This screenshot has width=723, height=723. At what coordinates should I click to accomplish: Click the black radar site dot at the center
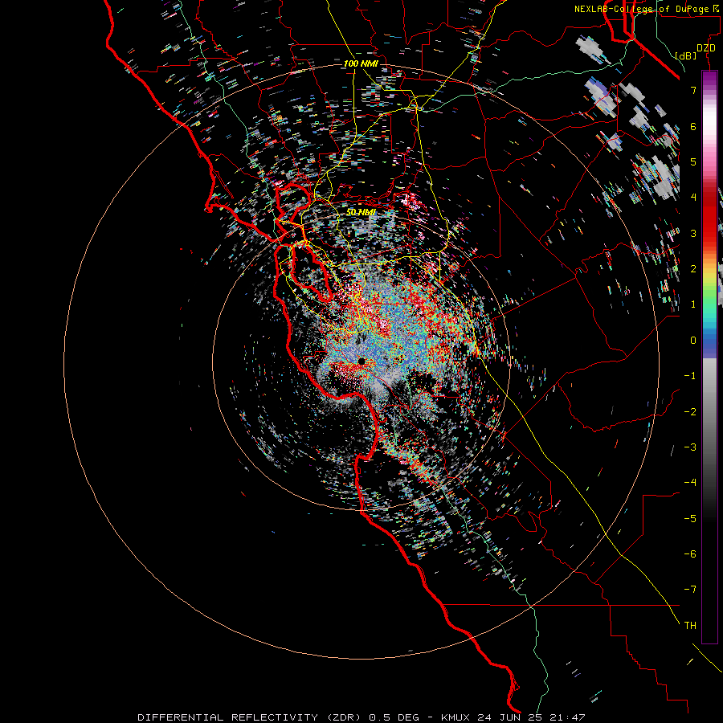pyautogui.click(x=361, y=361)
